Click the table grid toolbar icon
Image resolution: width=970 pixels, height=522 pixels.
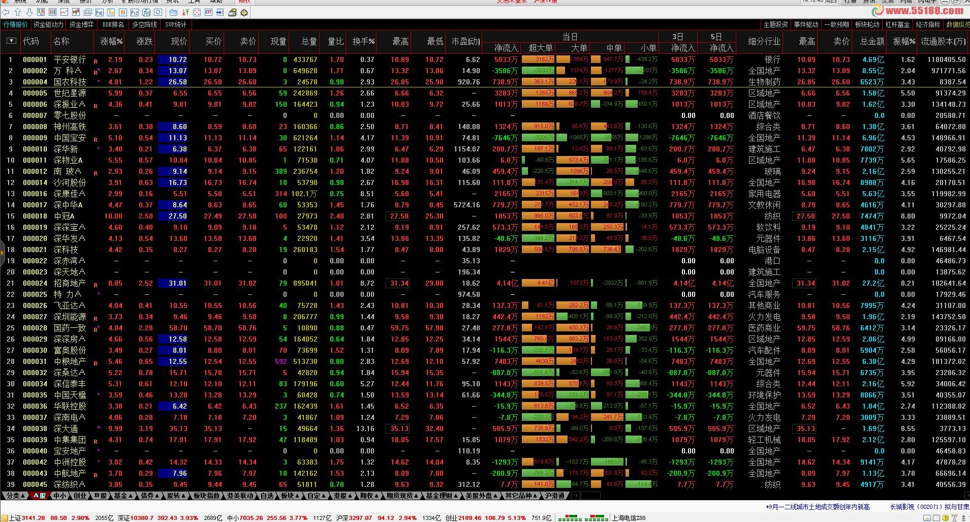tap(52, 12)
